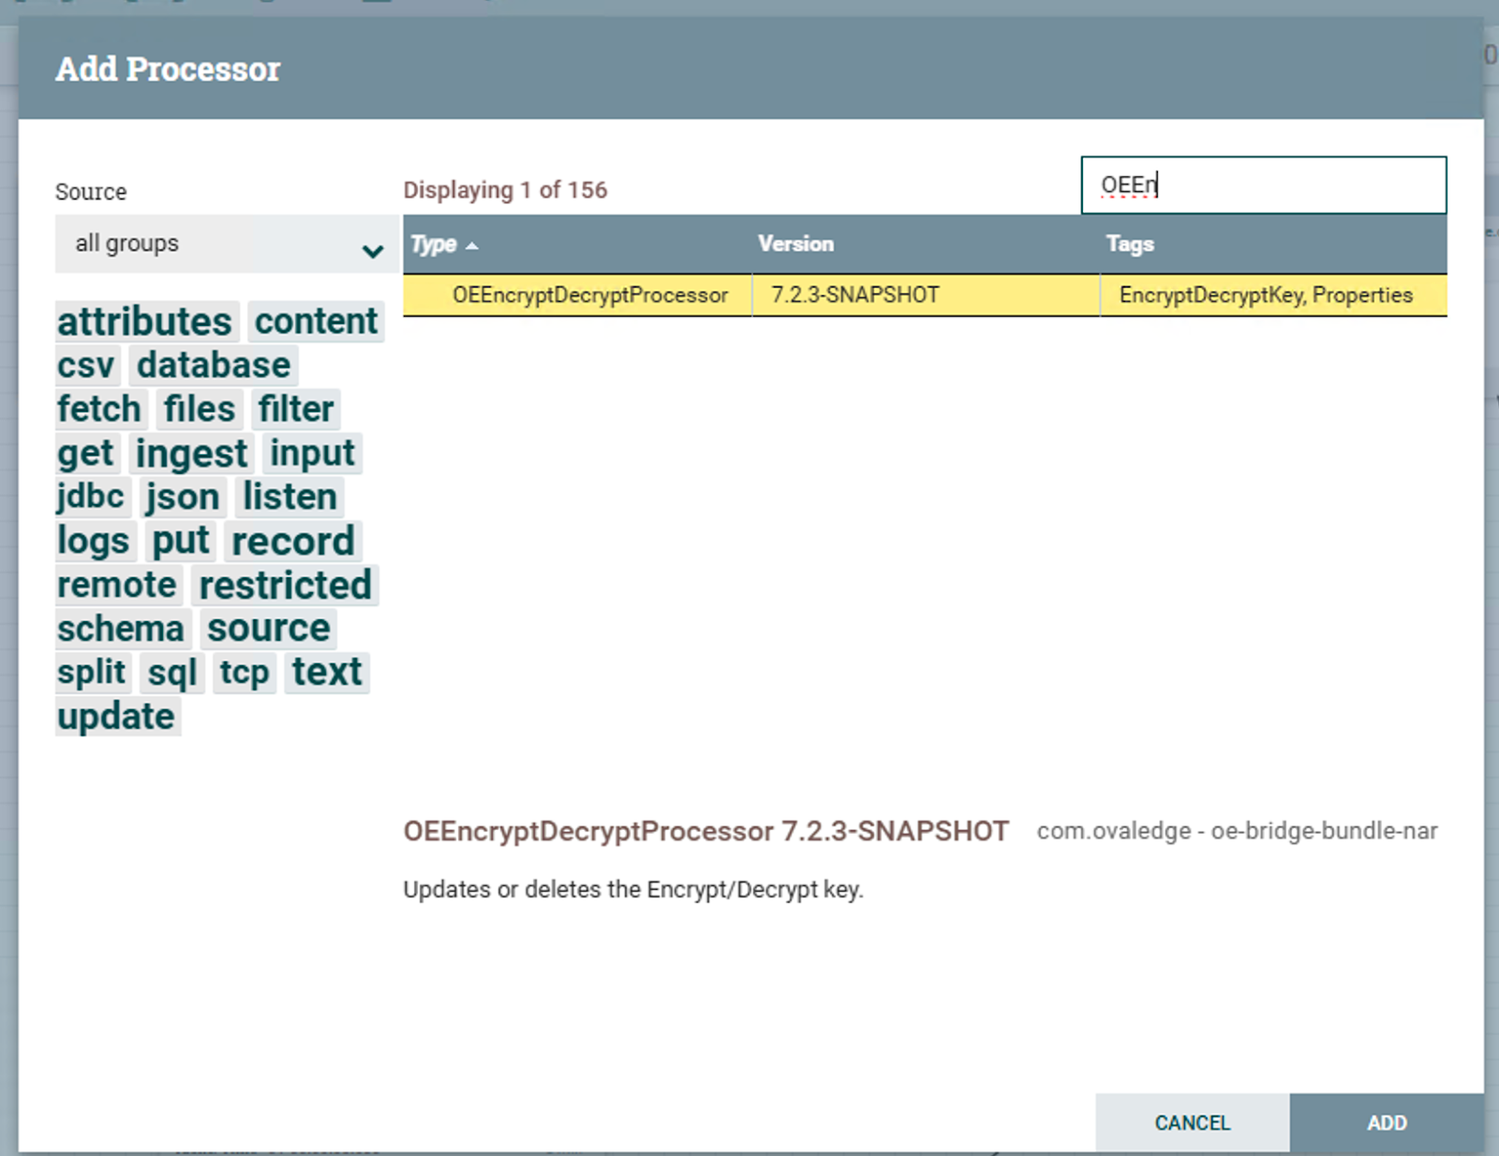Screen dimensions: 1499x1156
Task: Select the schema tag
Action: coord(121,629)
